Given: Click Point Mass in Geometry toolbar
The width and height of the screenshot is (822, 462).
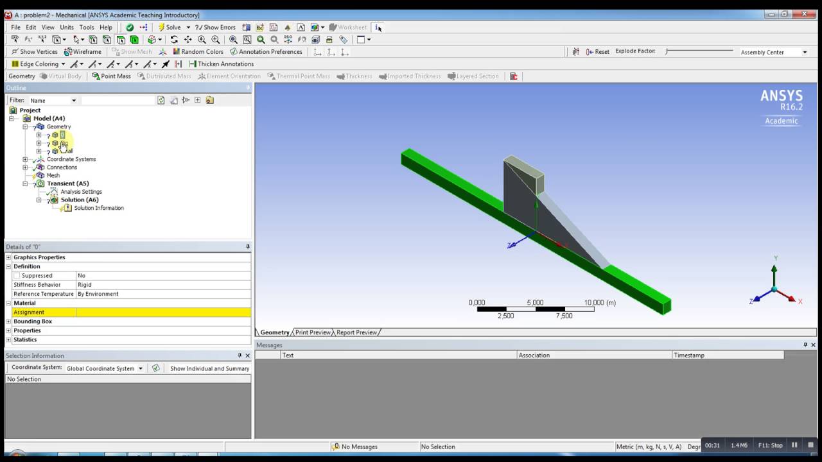Looking at the screenshot, I should [111, 76].
